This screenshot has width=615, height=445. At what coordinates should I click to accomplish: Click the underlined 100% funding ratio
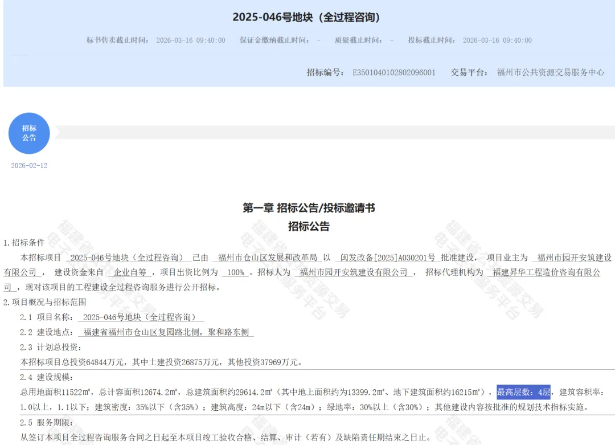(x=236, y=272)
